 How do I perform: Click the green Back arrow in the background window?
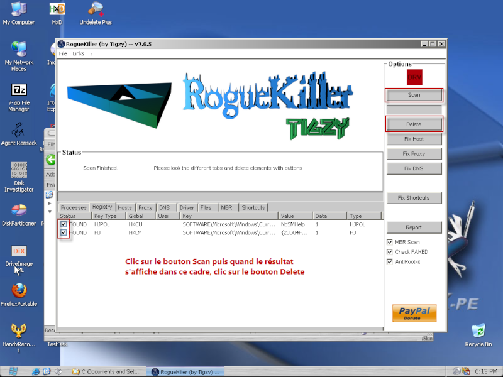coord(50,160)
